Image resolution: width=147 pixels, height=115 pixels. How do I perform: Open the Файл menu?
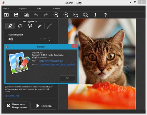(6, 9)
